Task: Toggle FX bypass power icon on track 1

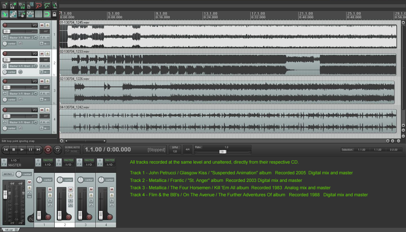Action: click(x=48, y=37)
